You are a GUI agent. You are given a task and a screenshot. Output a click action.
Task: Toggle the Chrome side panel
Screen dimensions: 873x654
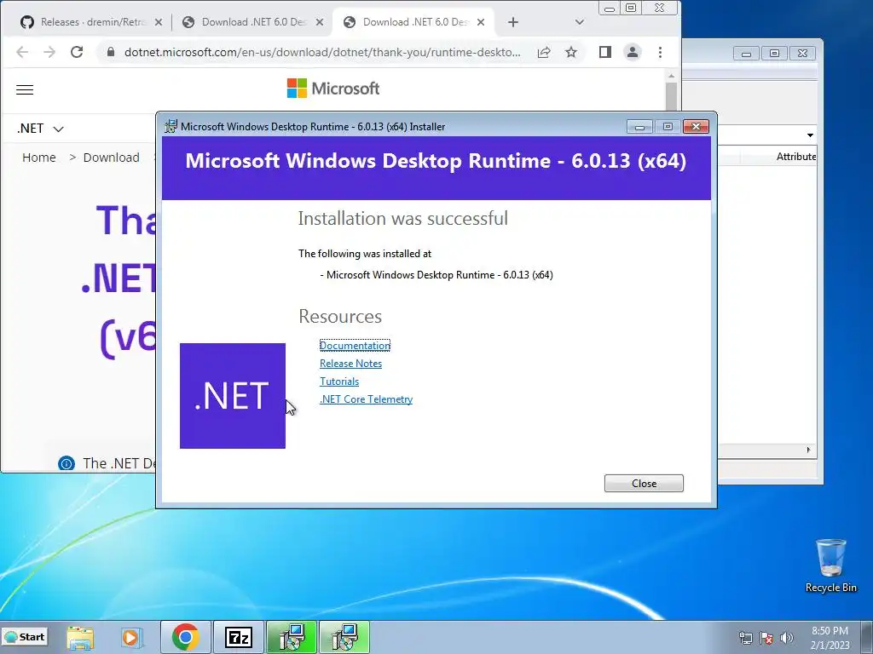(x=605, y=52)
